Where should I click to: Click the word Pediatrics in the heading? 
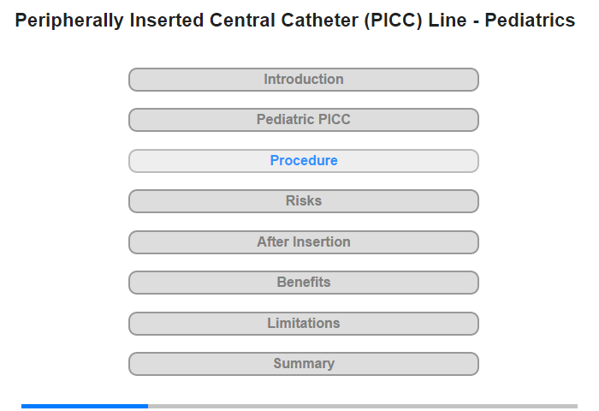tap(530, 21)
